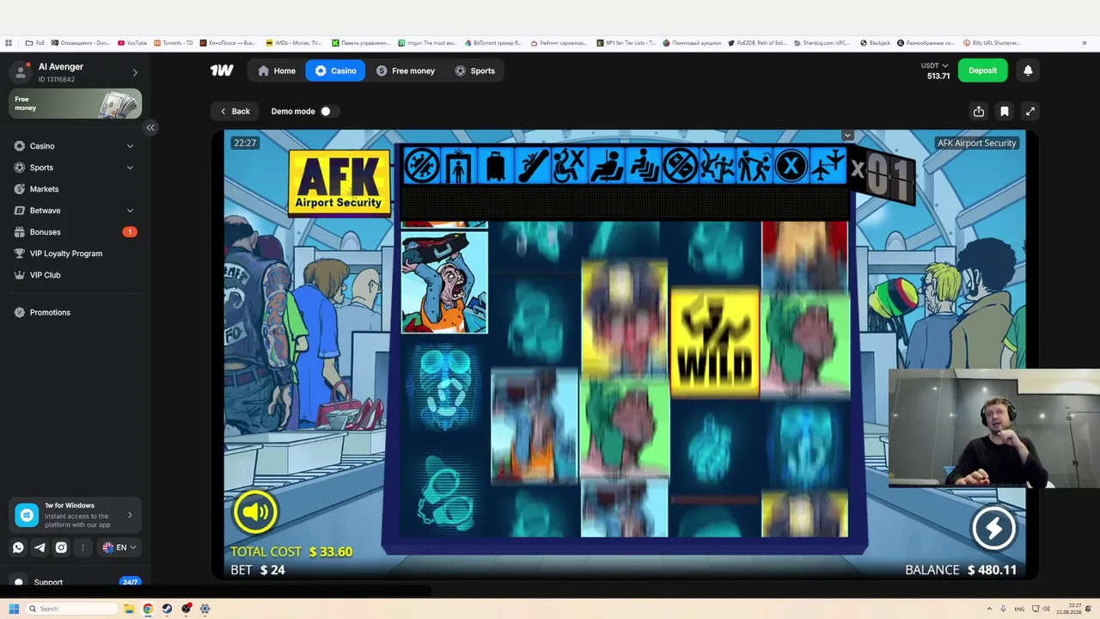Select the Casino tab in header
1100x619 pixels.
(335, 70)
